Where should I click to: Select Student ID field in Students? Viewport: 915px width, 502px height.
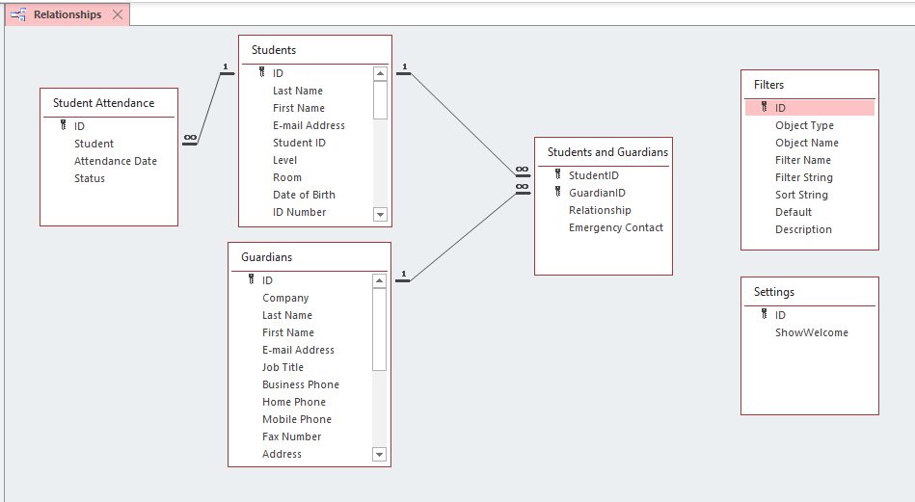pyautogui.click(x=299, y=143)
